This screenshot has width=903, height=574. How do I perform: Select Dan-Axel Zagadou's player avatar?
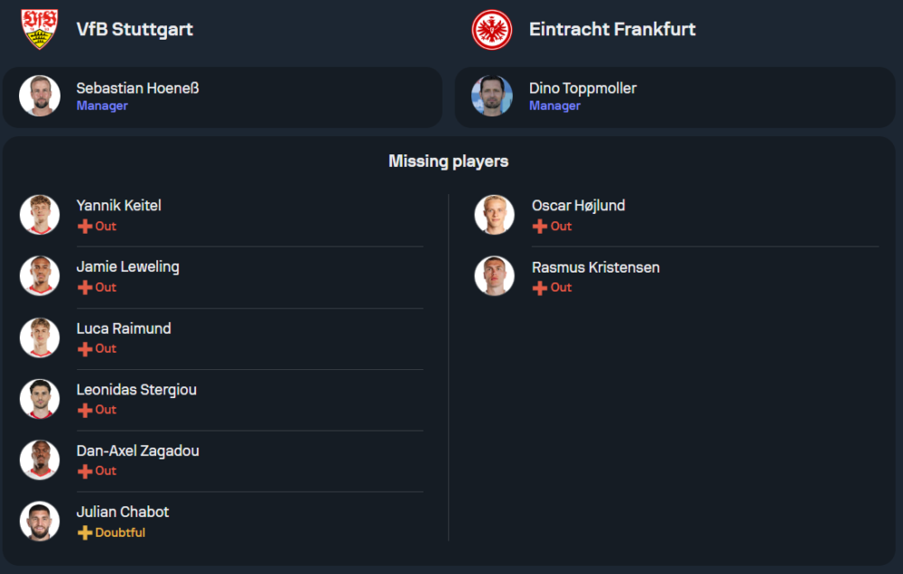click(x=40, y=459)
